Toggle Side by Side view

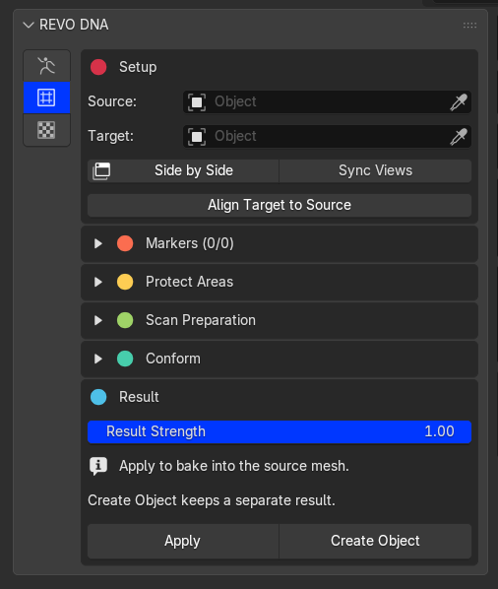coord(183,171)
